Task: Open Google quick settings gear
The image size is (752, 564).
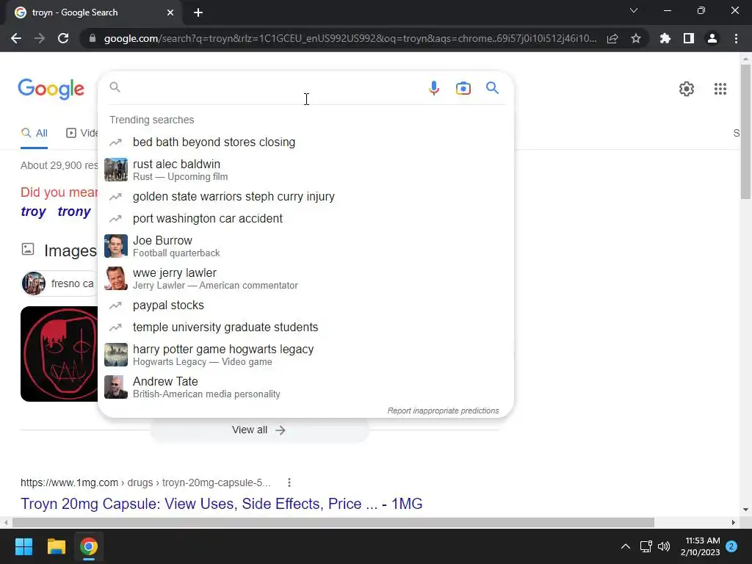Action: (x=687, y=89)
